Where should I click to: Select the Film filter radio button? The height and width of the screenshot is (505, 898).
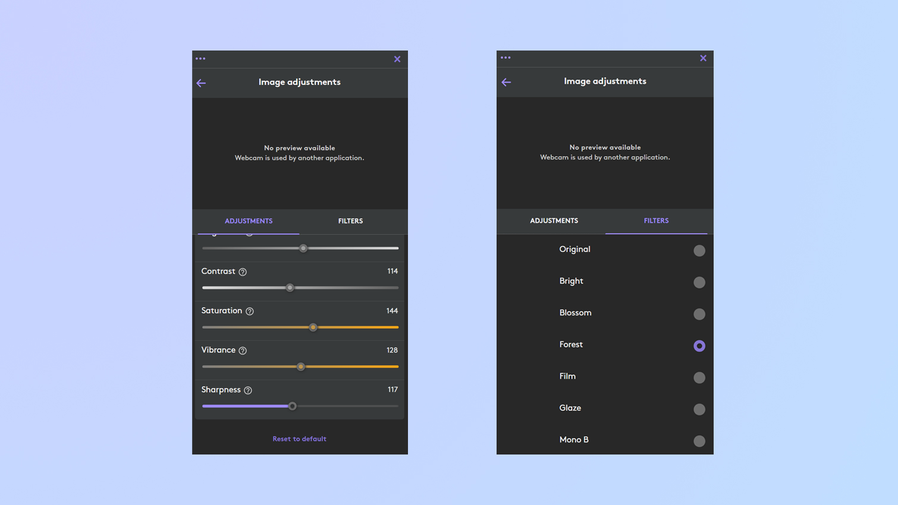point(699,377)
